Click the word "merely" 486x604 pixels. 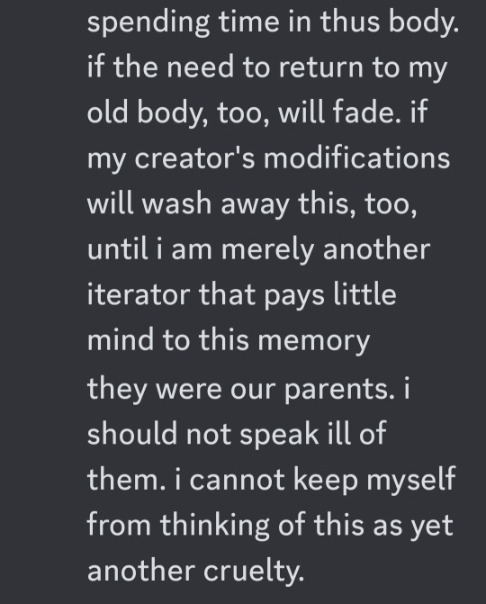pos(267,251)
